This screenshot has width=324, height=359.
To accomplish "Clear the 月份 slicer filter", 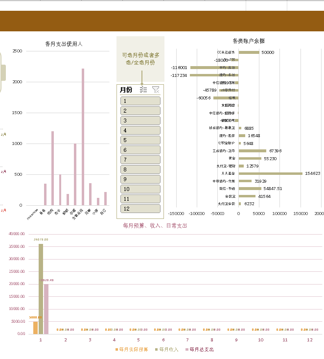I will click(x=156, y=90).
